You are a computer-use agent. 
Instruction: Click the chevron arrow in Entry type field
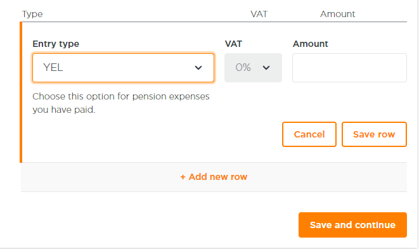198,68
